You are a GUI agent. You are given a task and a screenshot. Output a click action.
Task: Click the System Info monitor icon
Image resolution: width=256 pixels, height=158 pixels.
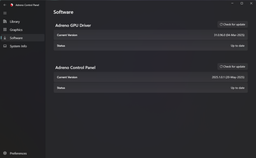pyautogui.click(x=5, y=46)
